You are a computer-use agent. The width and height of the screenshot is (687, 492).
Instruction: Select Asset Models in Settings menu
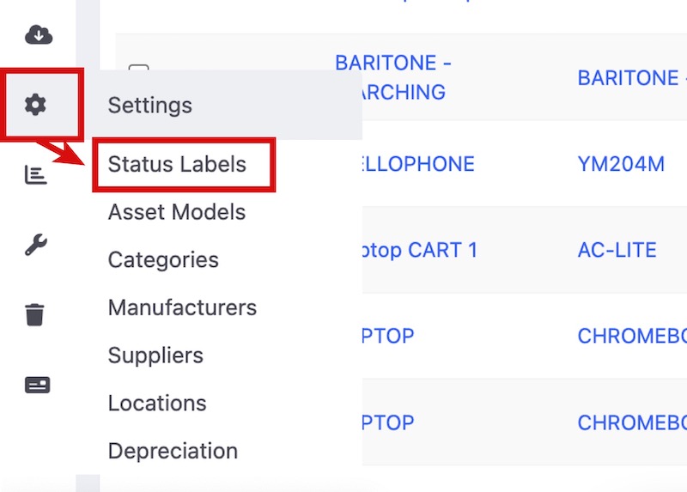coord(177,212)
